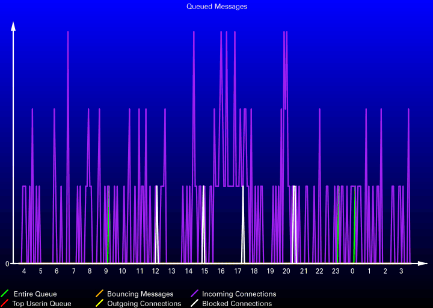Pick hour 23 on the time axis
The width and height of the screenshot is (433, 308).
click(336, 271)
